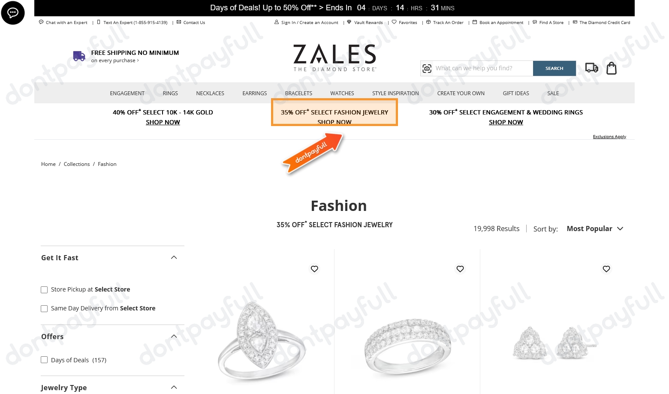The image size is (669, 394).
Task: Enable Same Day Delivery checkbox
Action: pyautogui.click(x=44, y=309)
